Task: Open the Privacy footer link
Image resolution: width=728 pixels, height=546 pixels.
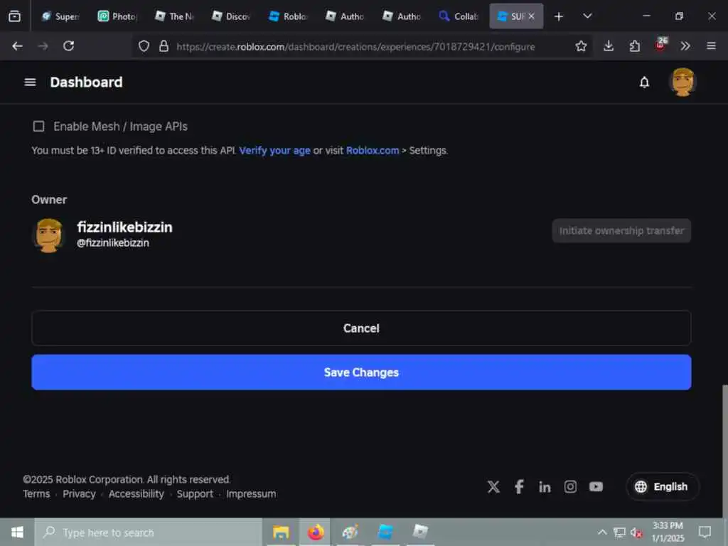Action: (79, 494)
